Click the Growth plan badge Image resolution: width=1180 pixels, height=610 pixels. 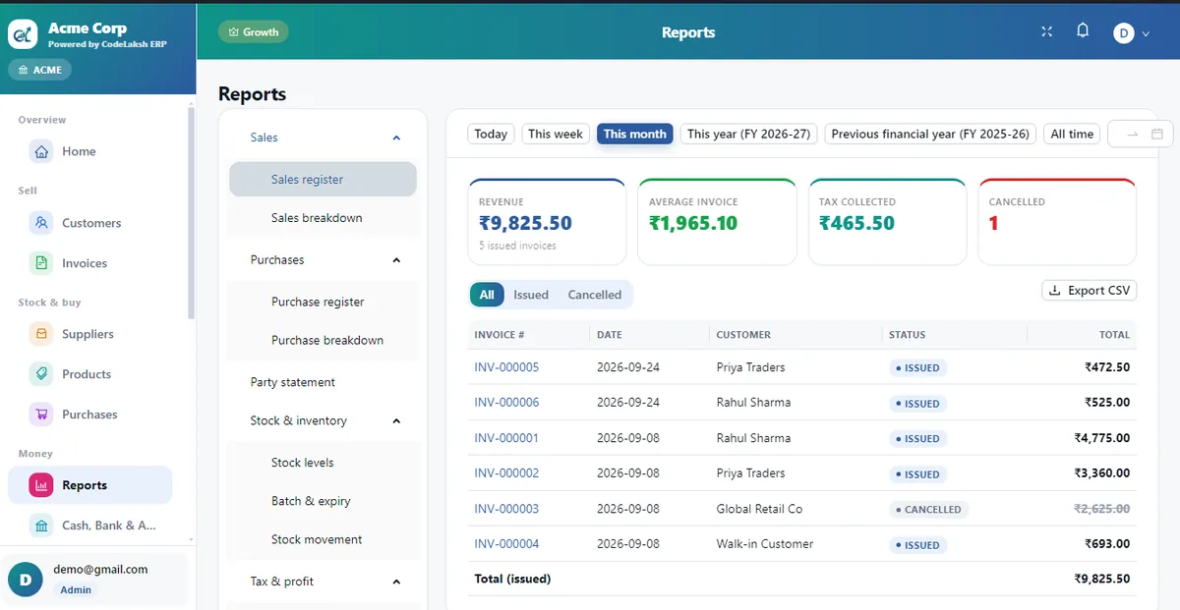pyautogui.click(x=254, y=31)
